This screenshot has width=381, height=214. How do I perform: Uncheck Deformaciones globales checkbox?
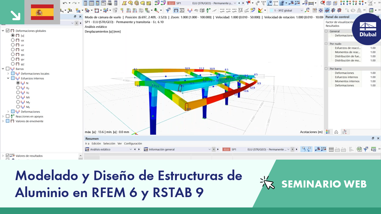pos(7,31)
